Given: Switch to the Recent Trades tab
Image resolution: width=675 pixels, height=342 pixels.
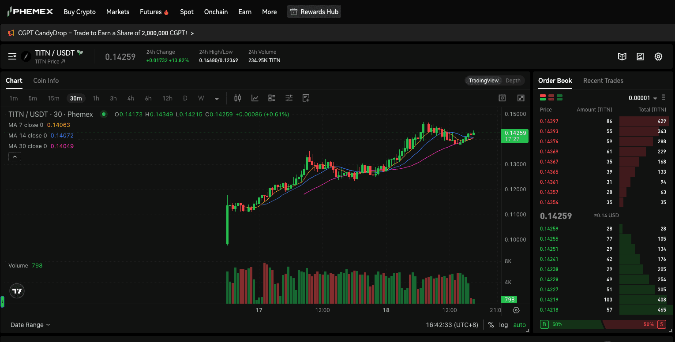Looking at the screenshot, I should tap(603, 81).
